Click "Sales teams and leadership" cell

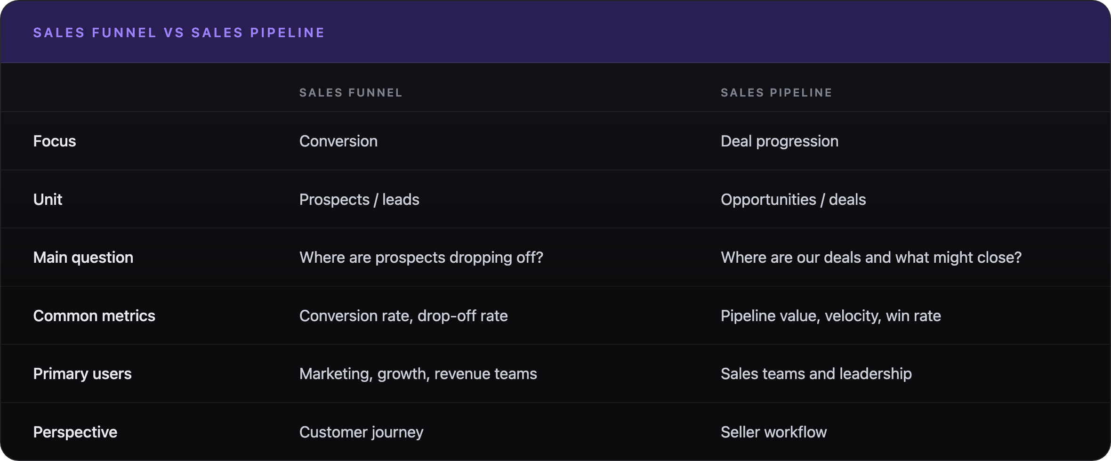816,374
